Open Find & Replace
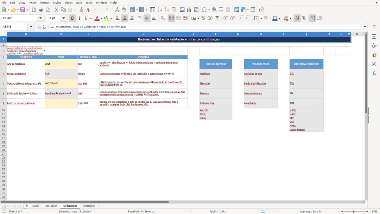Screen dimensions: 380x214 [117, 10]
